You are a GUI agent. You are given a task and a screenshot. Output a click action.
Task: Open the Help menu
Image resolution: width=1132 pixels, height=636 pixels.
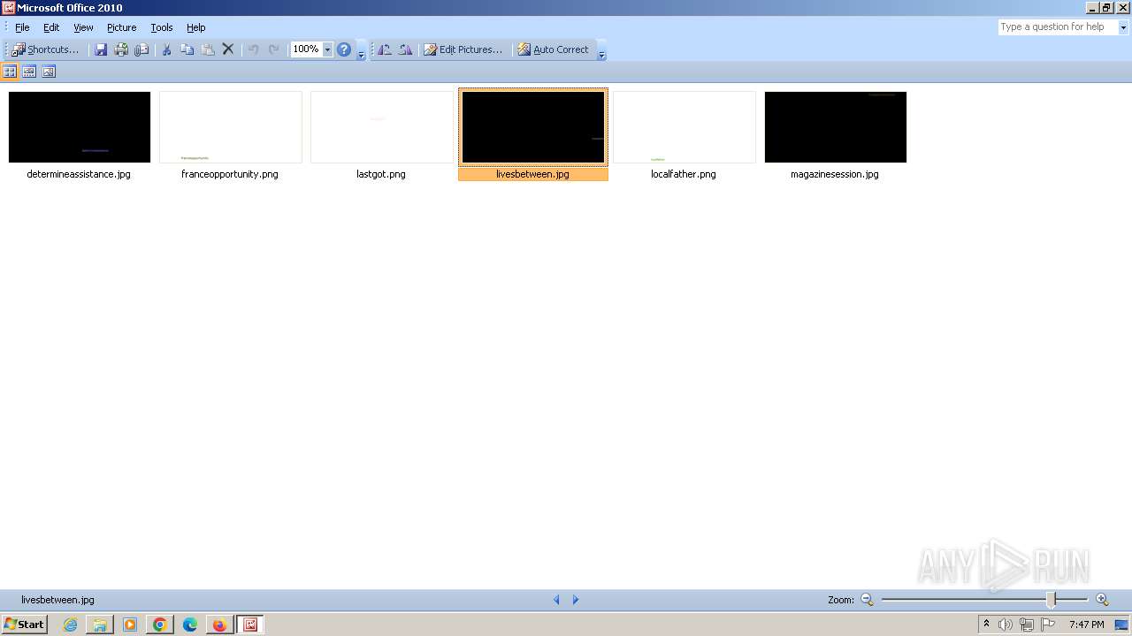[196, 27]
